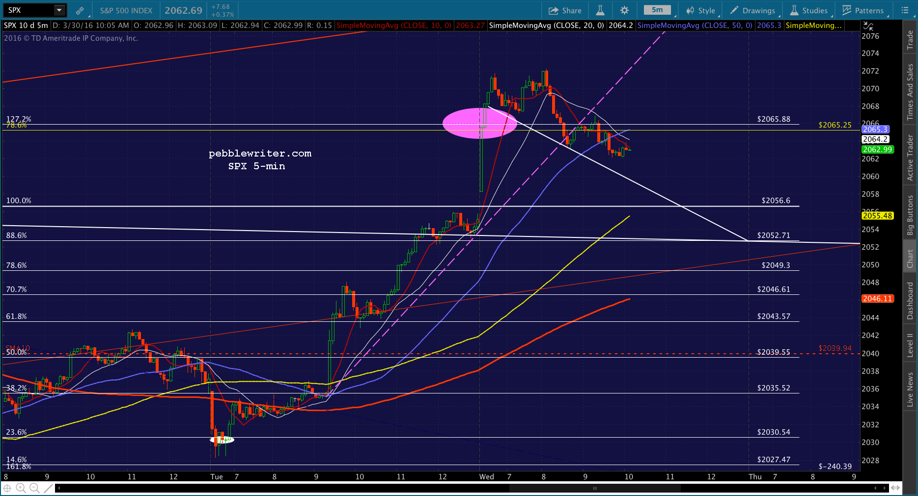Toggle the Level II side panel
Image resolution: width=918 pixels, height=496 pixels.
[x=910, y=345]
